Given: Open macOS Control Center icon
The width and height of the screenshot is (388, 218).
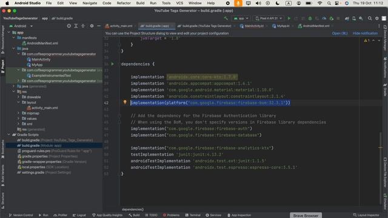Looking at the screenshot, I should coord(337,3).
